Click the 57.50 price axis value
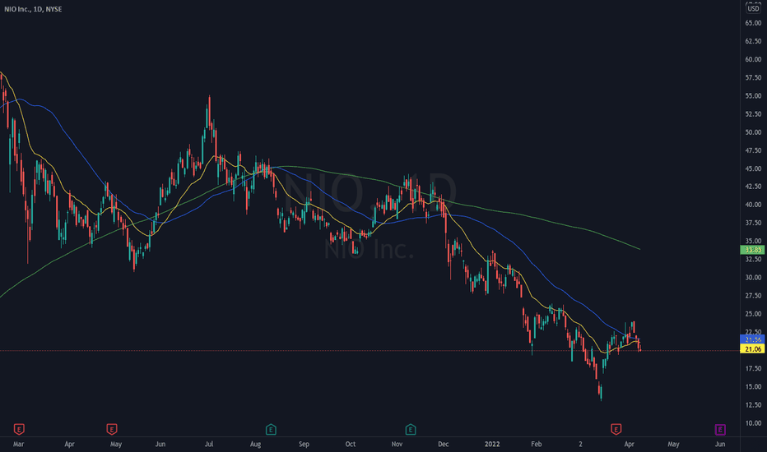Viewport: 767px width, 452px height. (x=753, y=78)
